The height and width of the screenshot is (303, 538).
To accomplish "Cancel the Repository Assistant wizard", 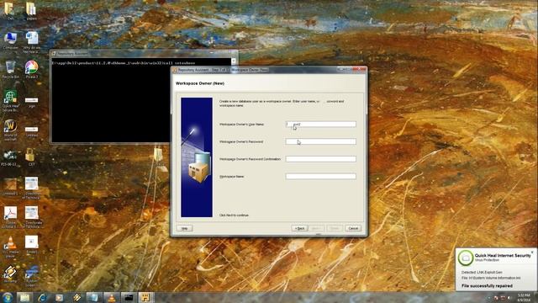I will pos(353,228).
